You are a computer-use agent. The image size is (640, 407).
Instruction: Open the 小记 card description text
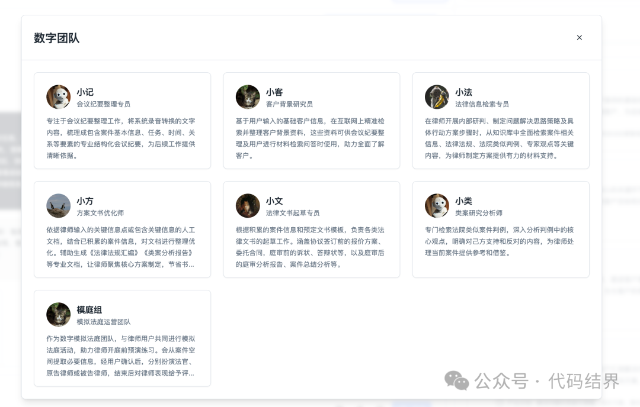coord(121,138)
